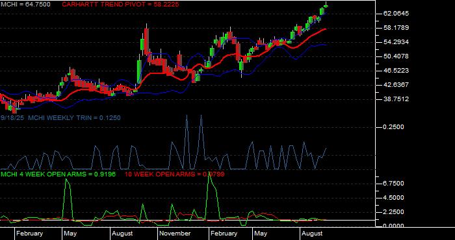
Task: Click the 42.6367 axis value
Action: click(x=395, y=85)
